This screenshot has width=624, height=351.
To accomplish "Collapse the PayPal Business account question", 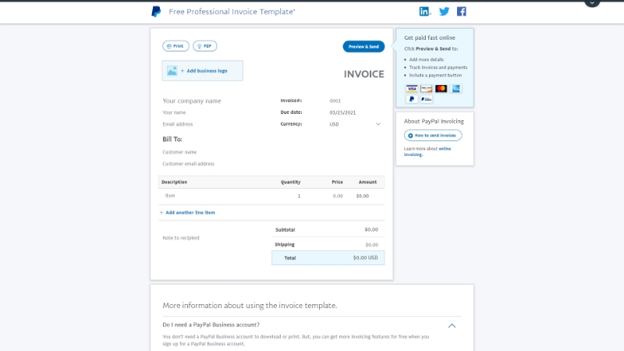I will (x=452, y=325).
